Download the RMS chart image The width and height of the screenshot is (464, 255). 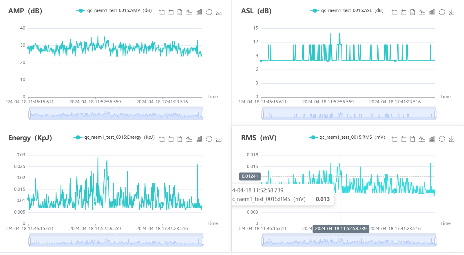coord(452,139)
